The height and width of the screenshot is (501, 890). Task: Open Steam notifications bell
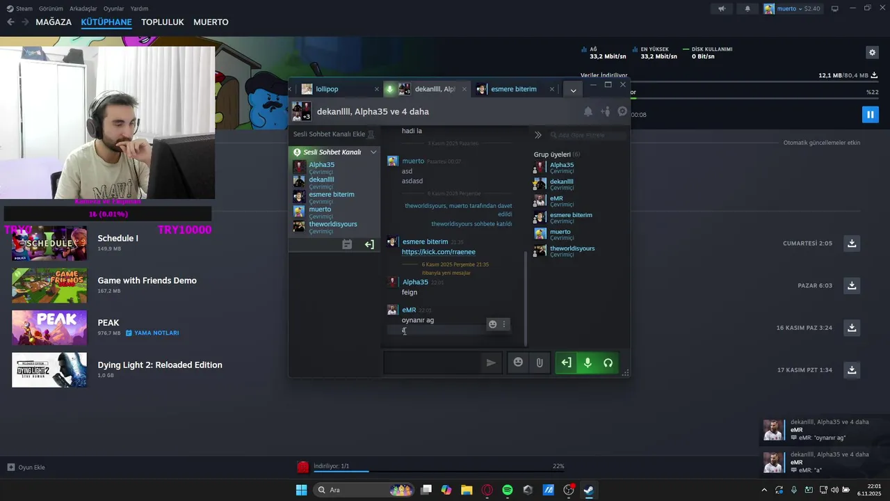pos(747,8)
